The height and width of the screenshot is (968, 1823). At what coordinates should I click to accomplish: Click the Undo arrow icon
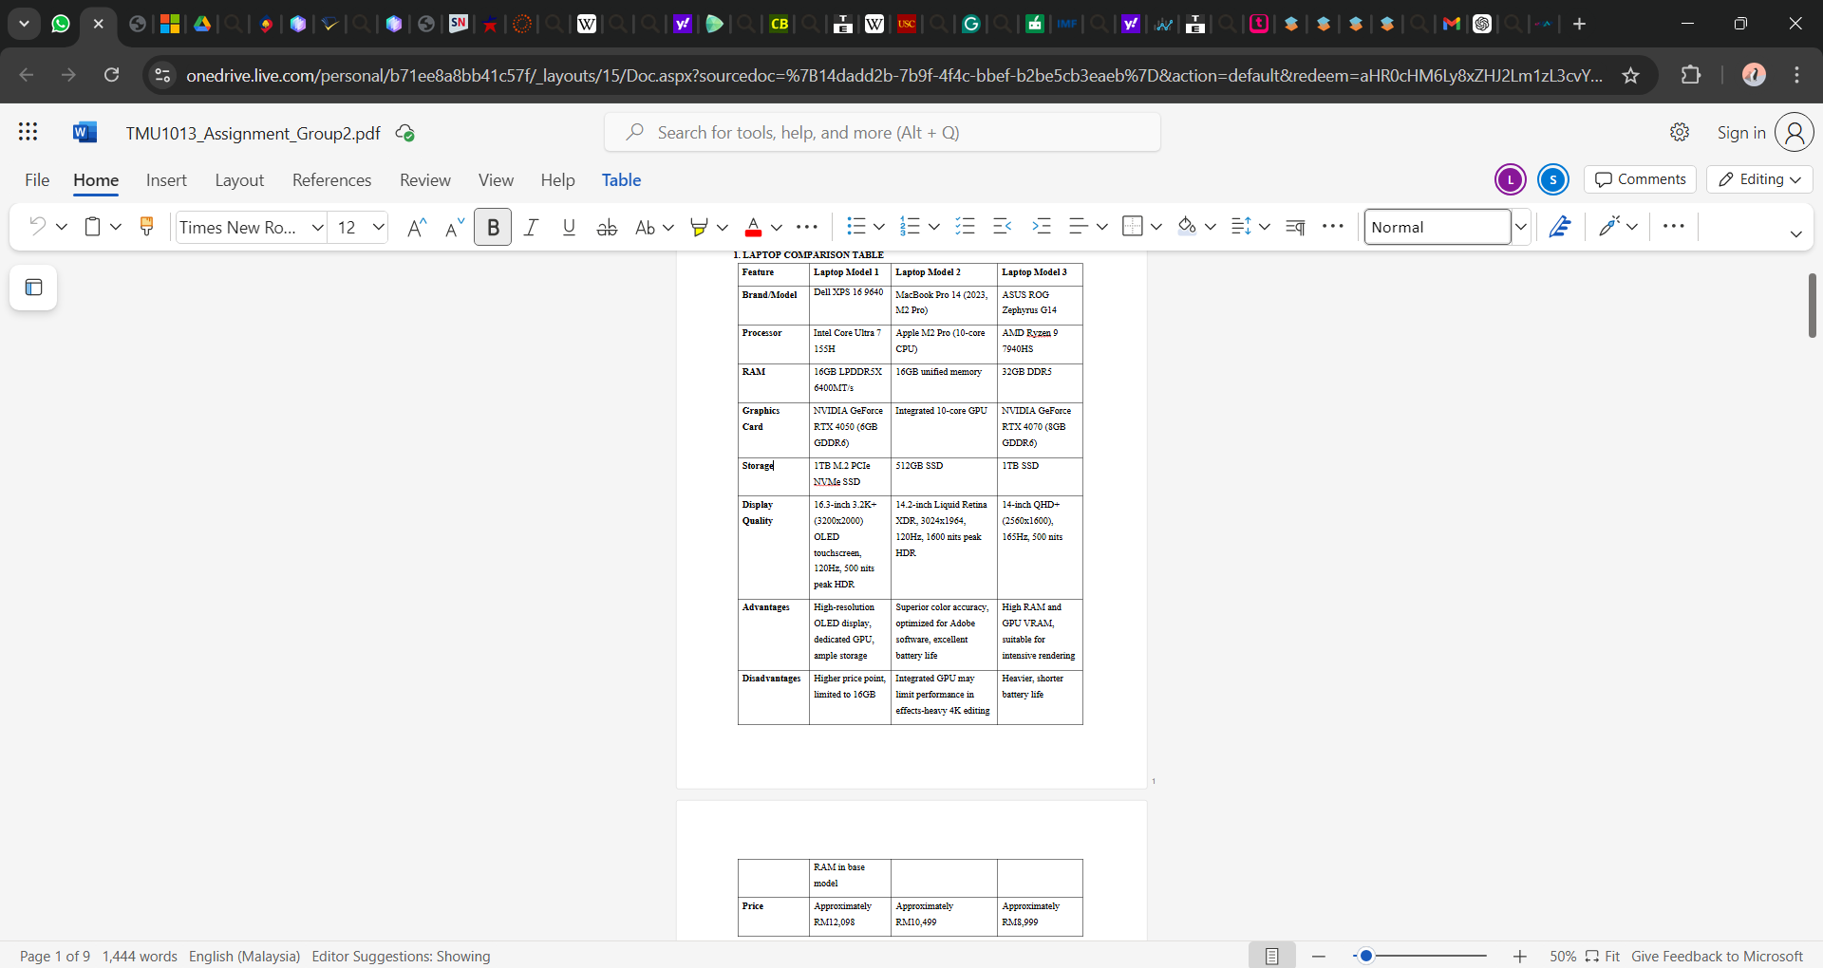(x=37, y=227)
